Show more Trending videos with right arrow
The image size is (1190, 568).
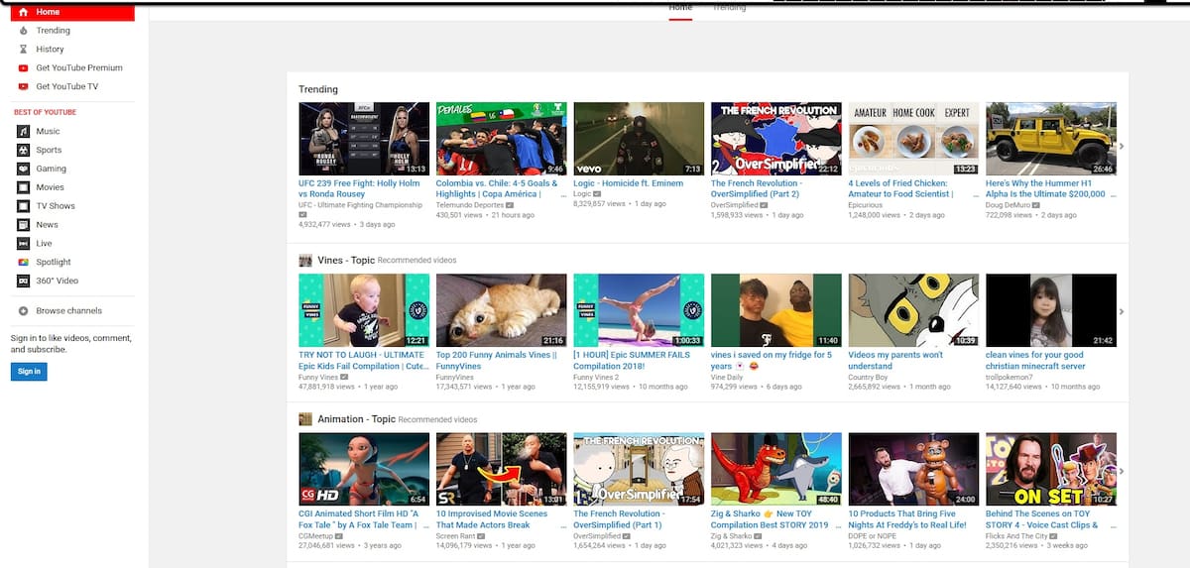1122,147
